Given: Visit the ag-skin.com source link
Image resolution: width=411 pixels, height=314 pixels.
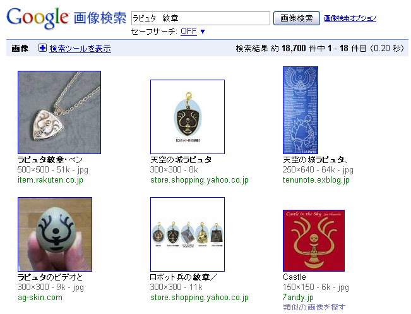Looking at the screenshot, I should pyautogui.click(x=40, y=298).
